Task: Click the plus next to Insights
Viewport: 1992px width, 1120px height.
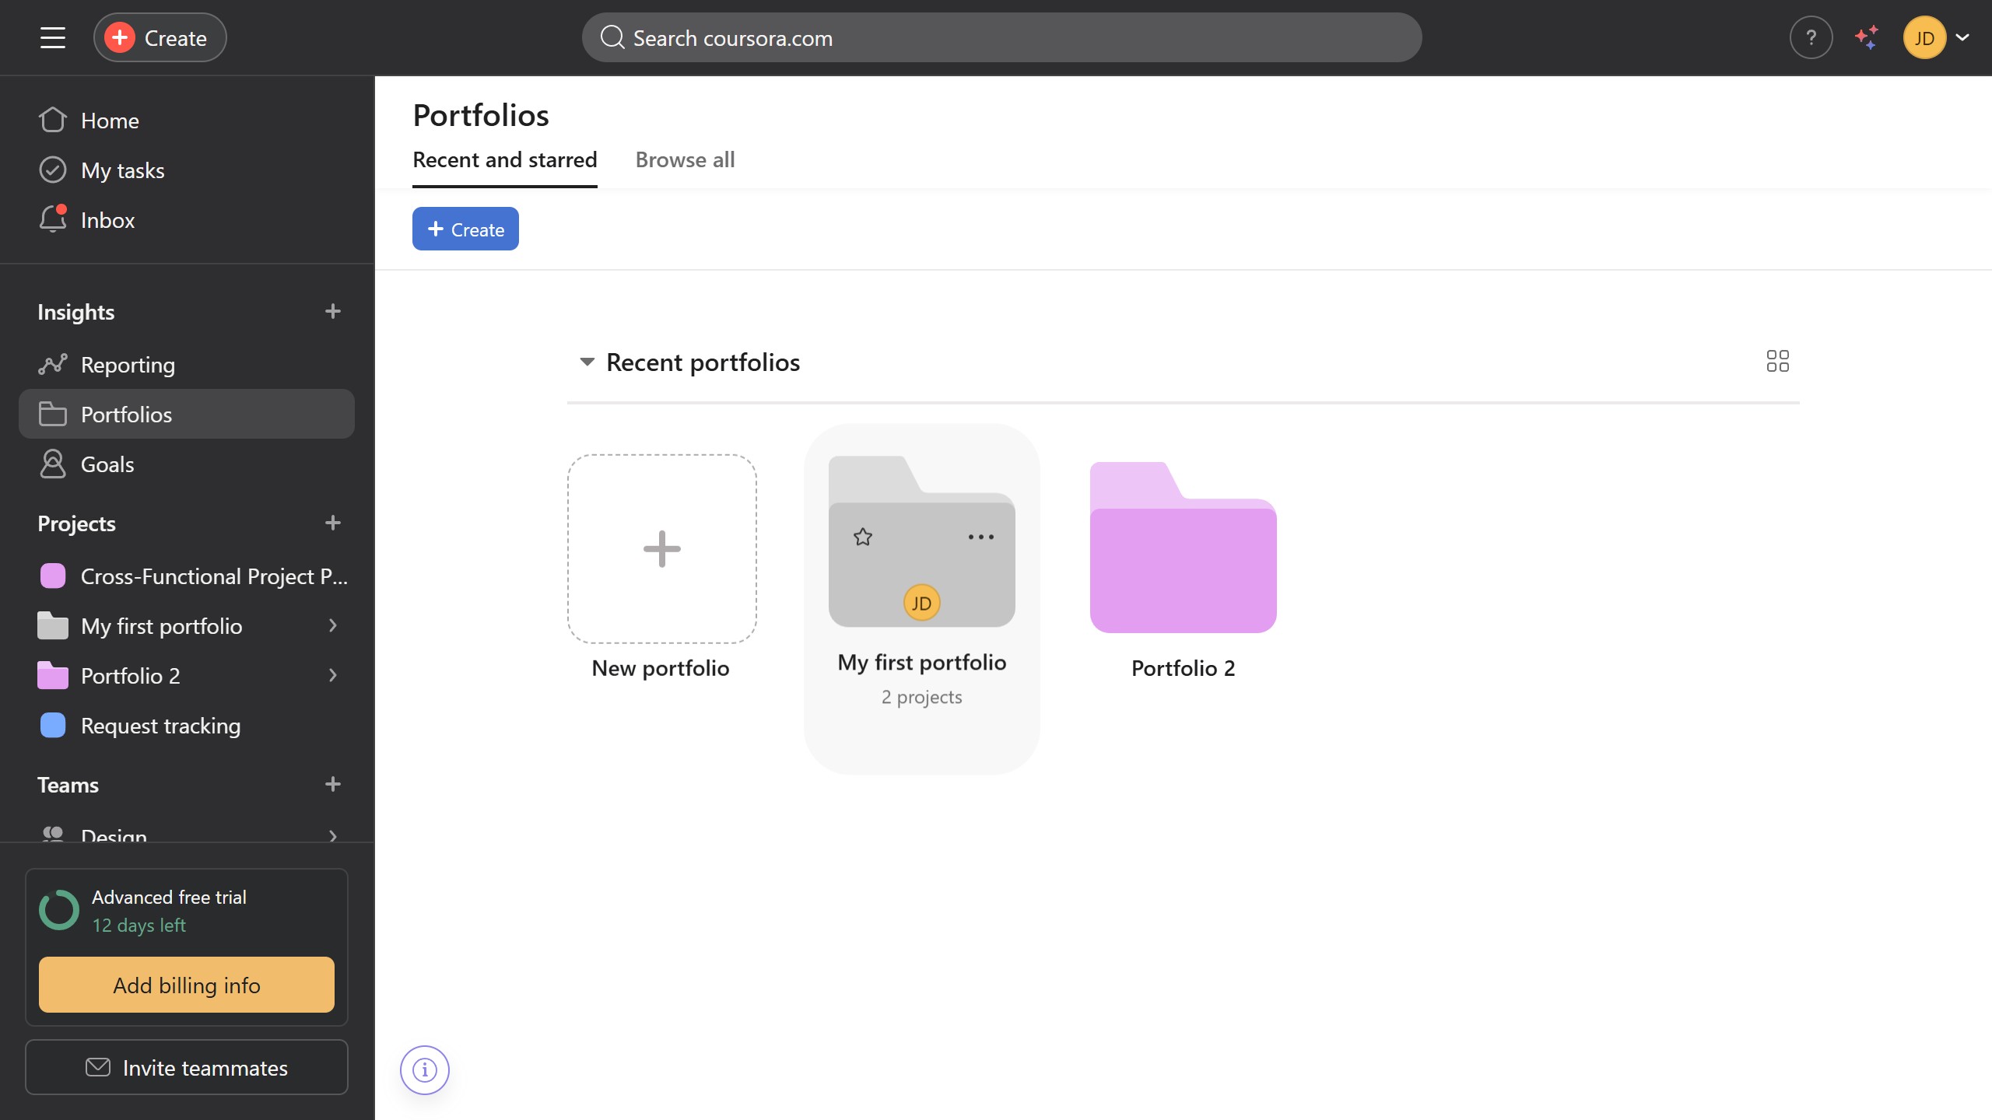Action: [333, 312]
